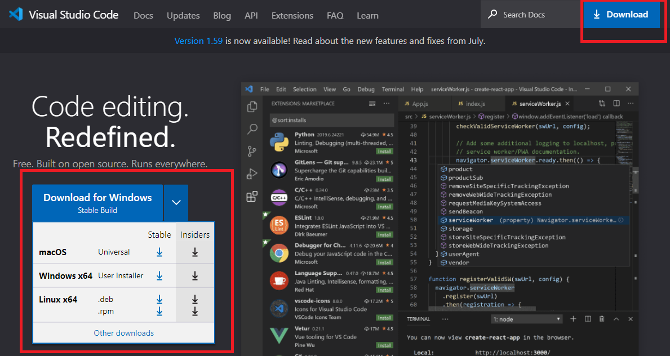Open Terminal menu in VS Code screenshot

tap(393, 90)
